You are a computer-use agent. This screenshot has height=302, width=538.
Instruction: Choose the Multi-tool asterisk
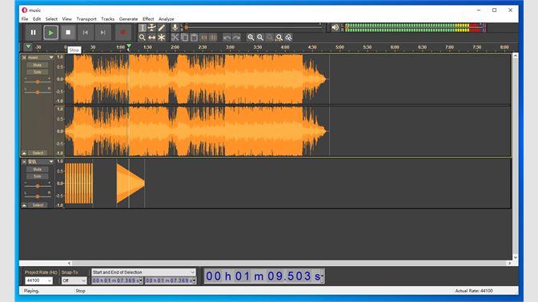coord(161,38)
